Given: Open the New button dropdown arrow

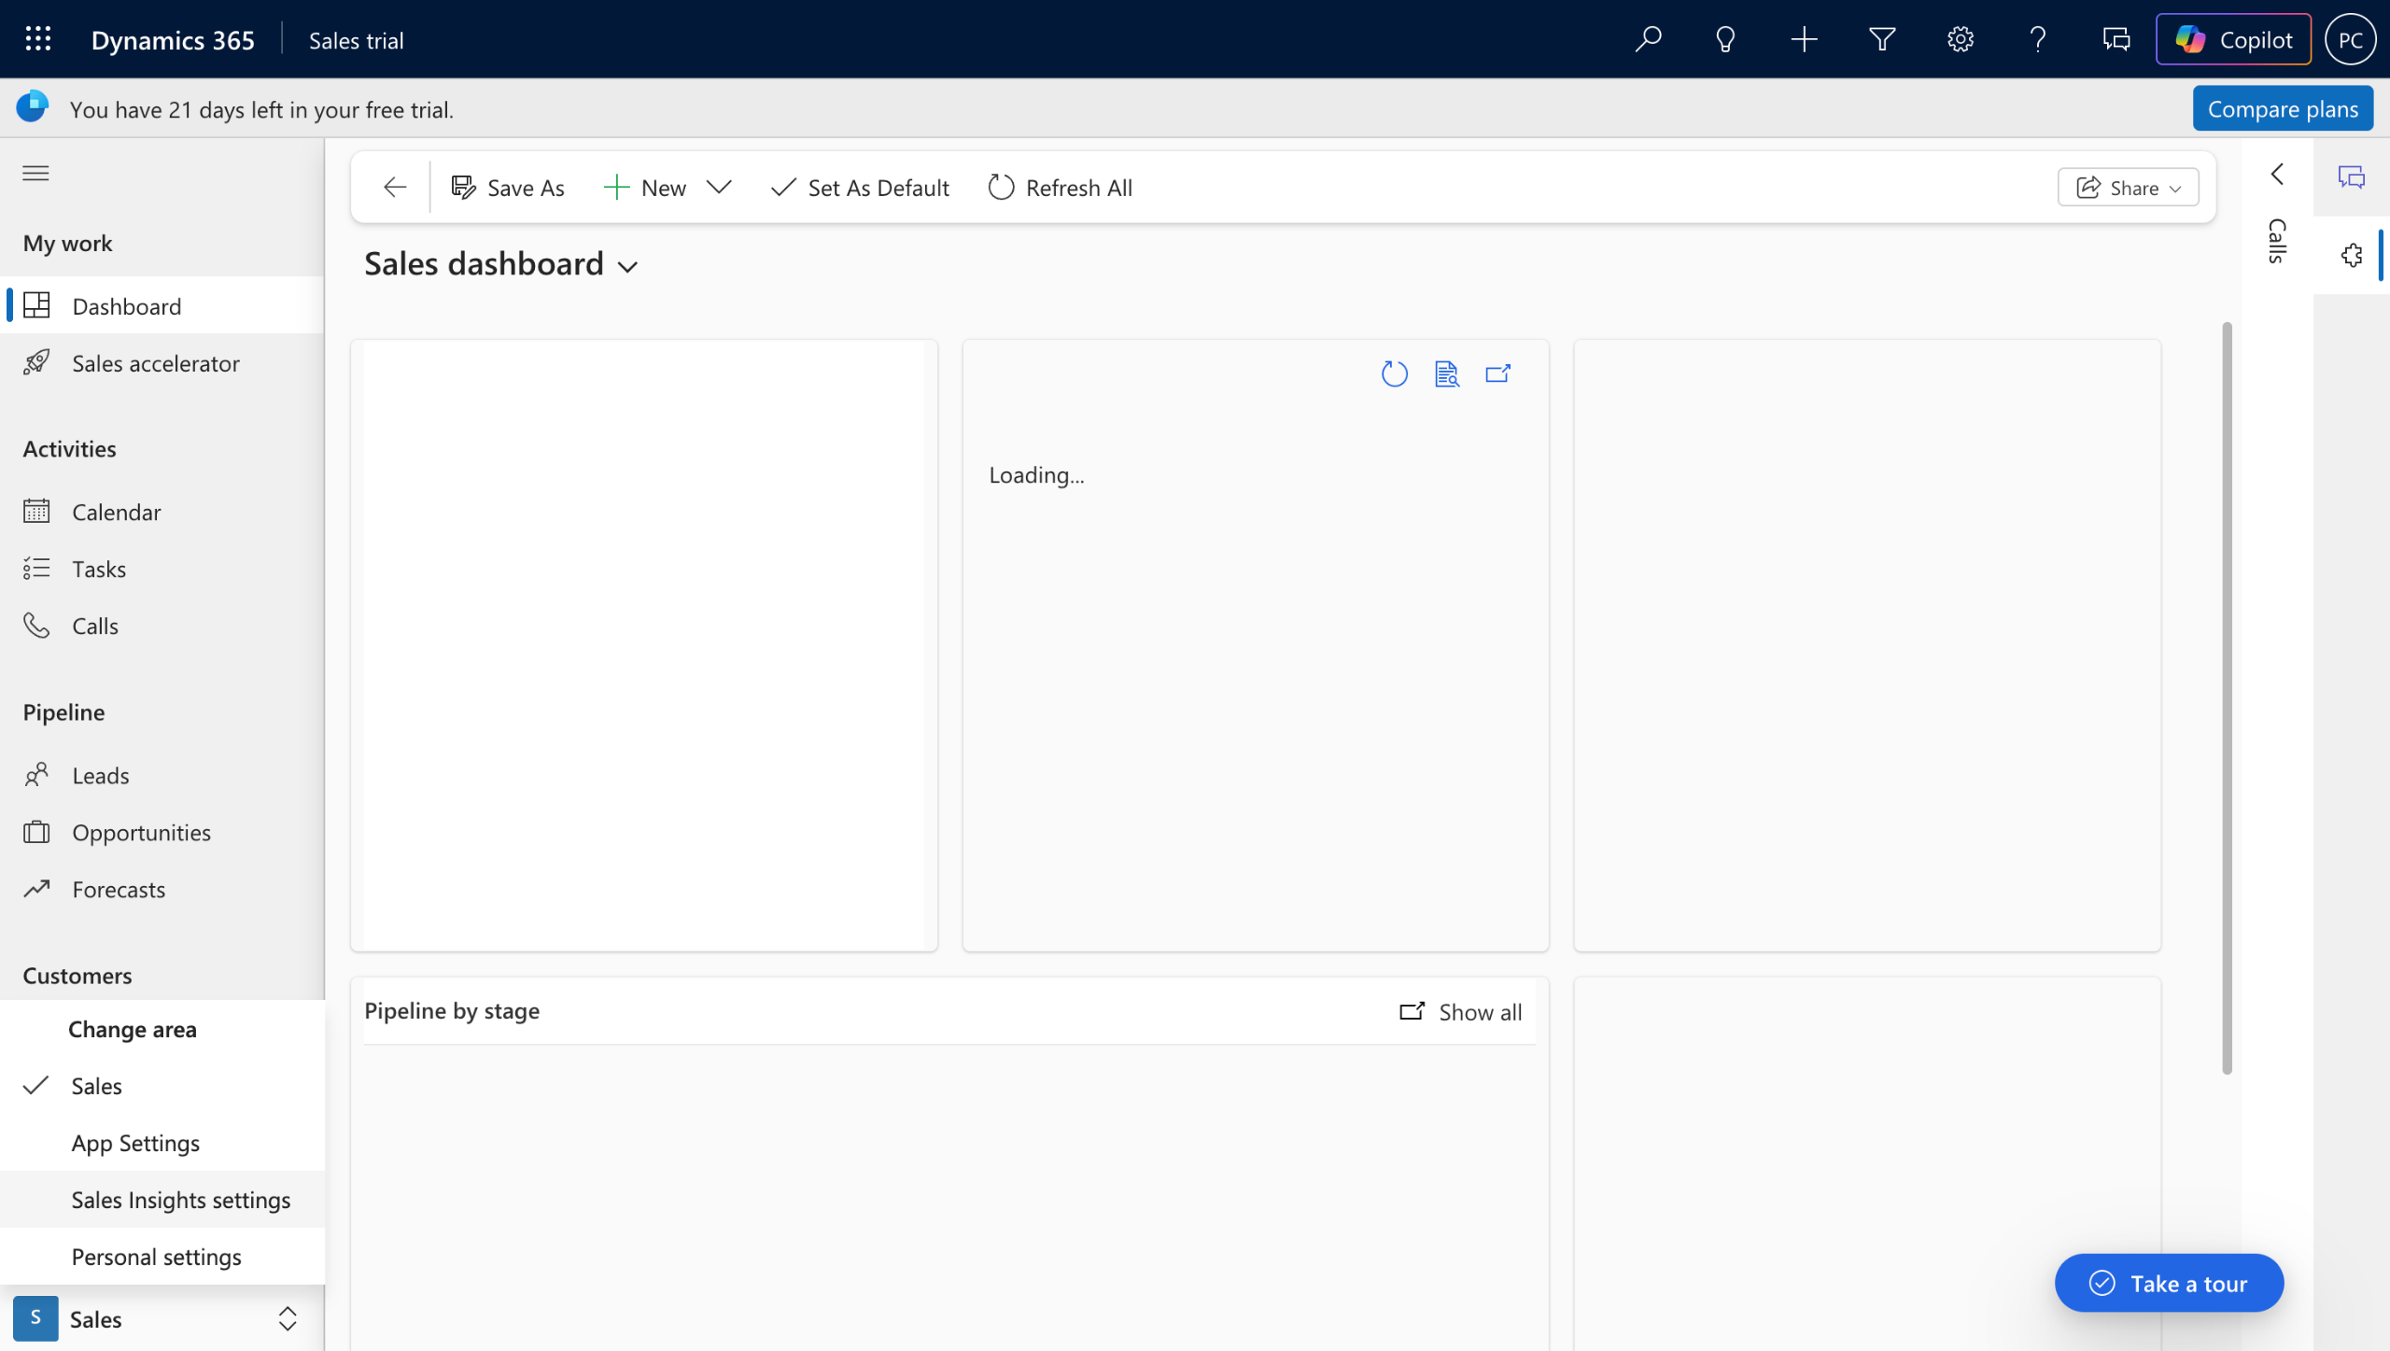Looking at the screenshot, I should 719,188.
